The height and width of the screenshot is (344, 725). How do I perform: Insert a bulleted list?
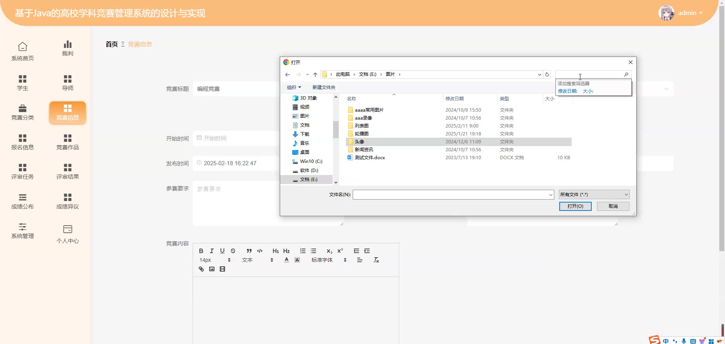pyautogui.click(x=313, y=251)
